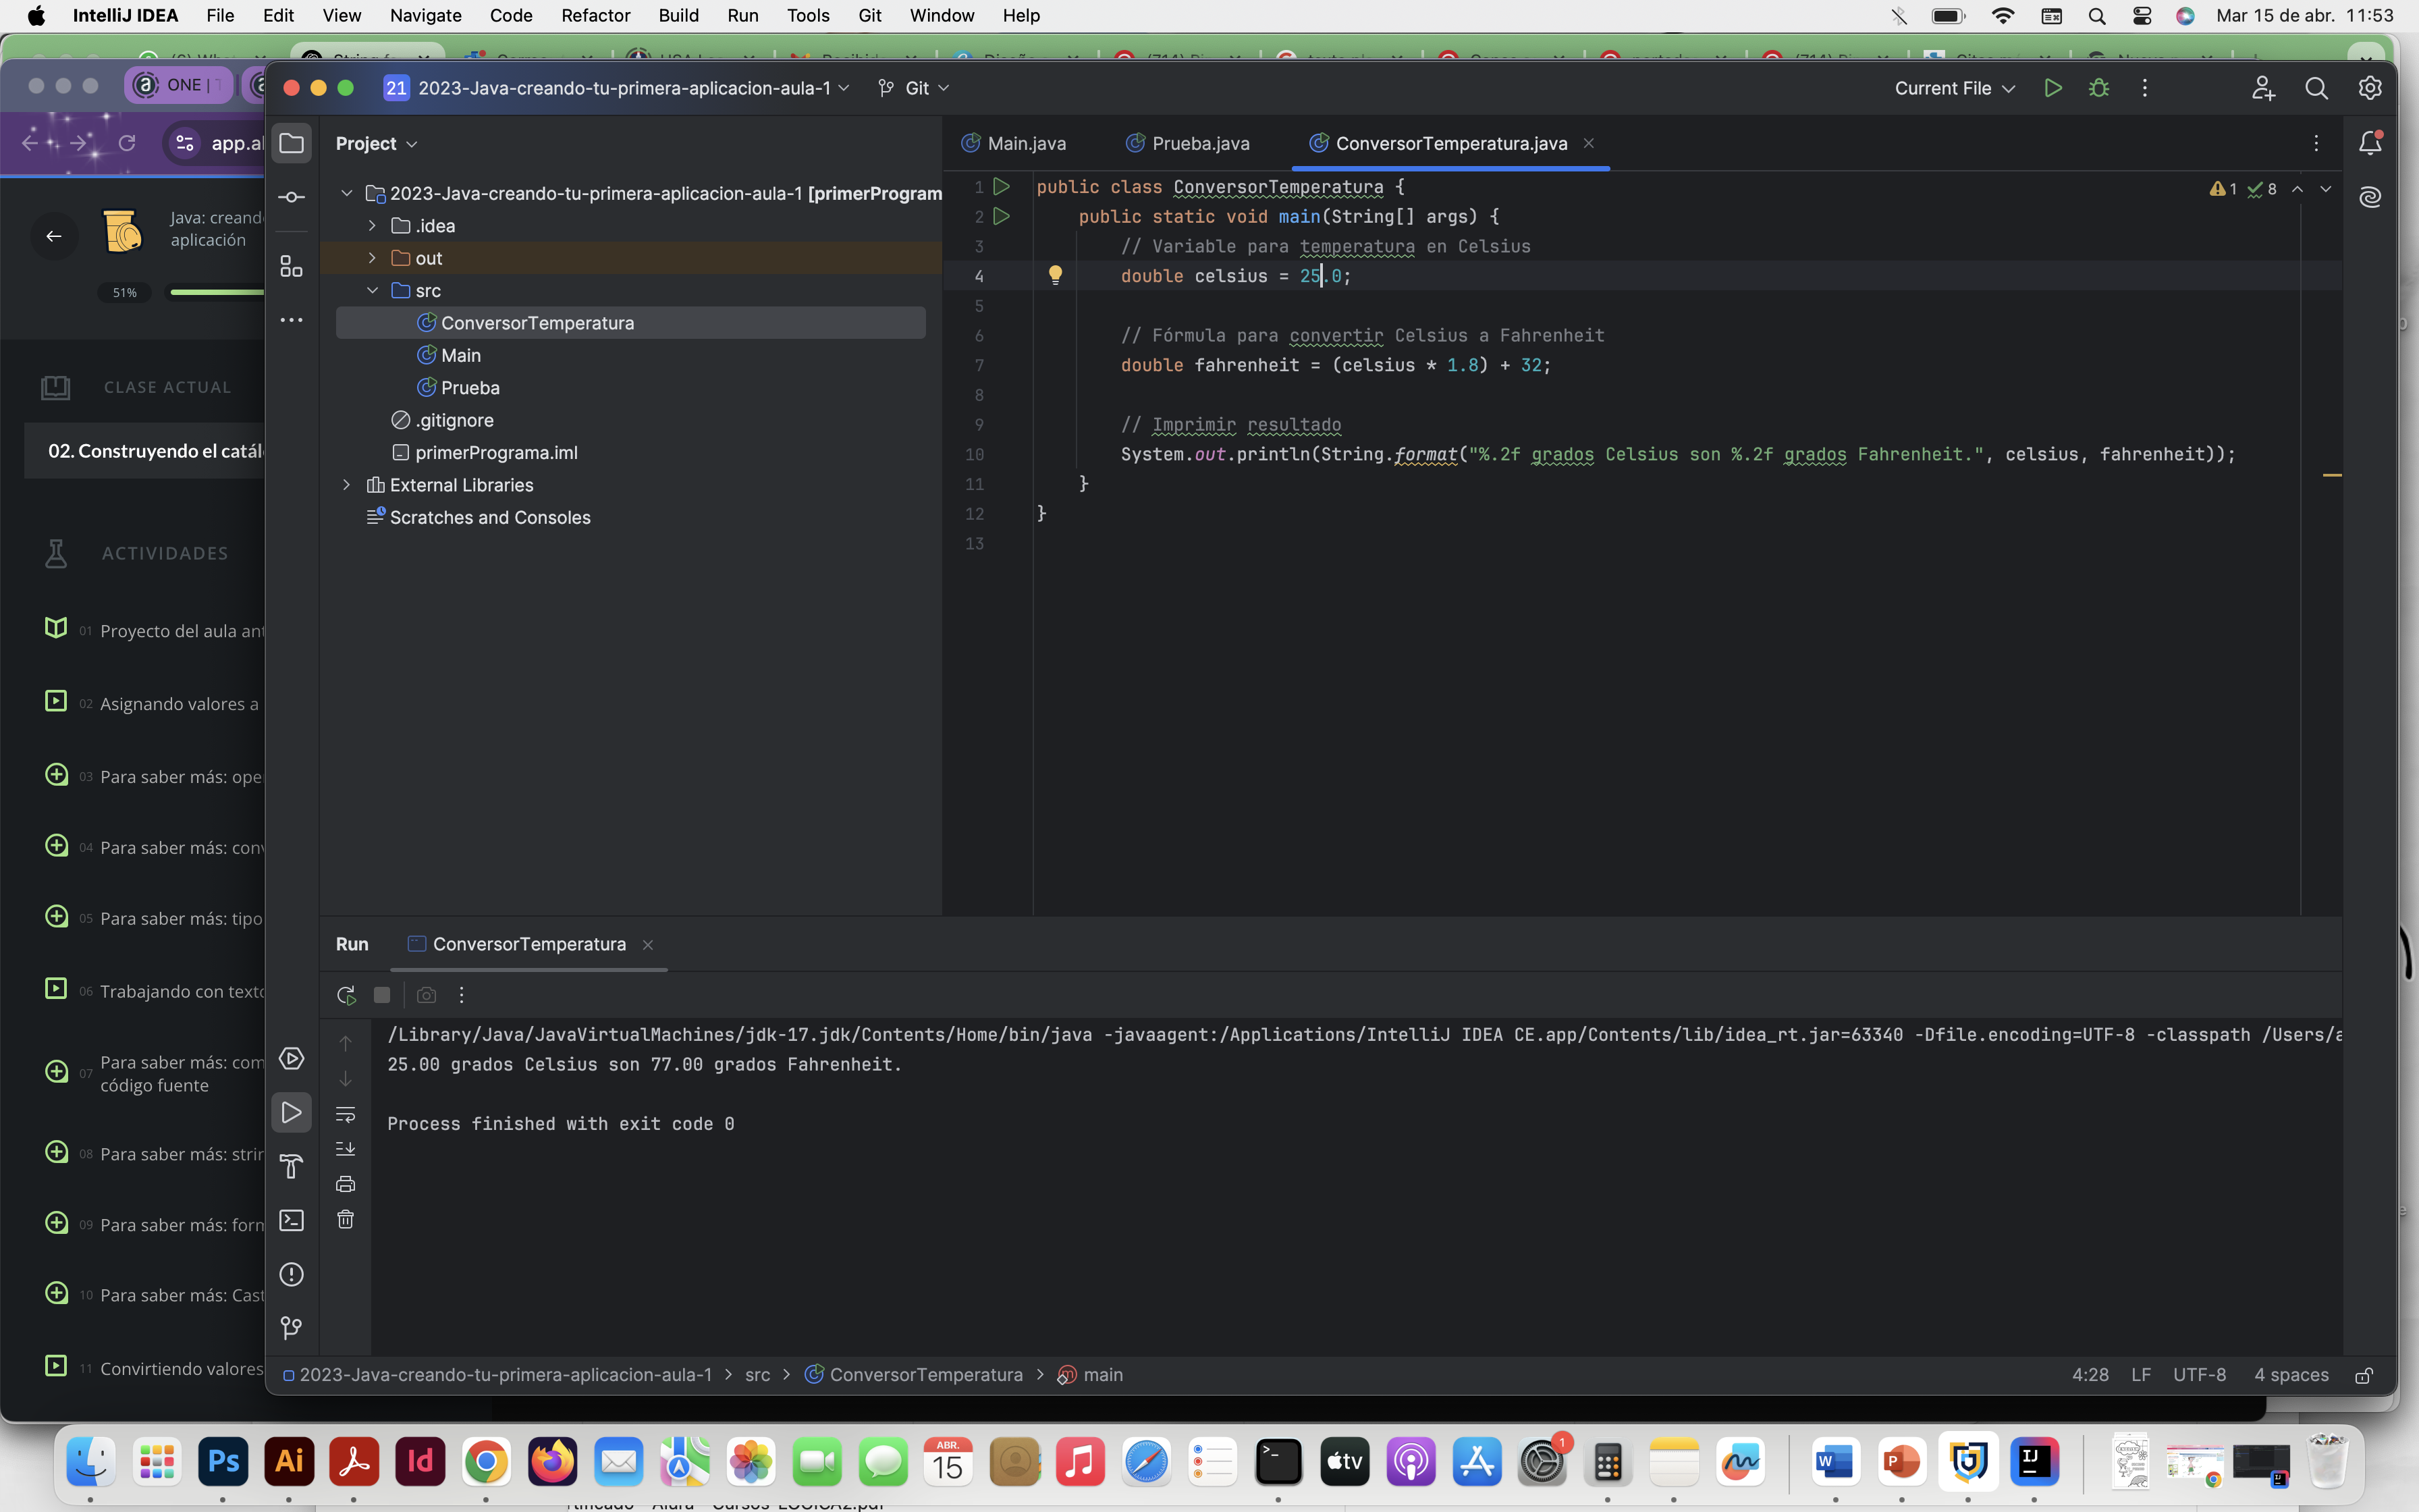Image resolution: width=2419 pixels, height=1512 pixels.
Task: Go to next highlighted error arrow
Action: pos(2325,189)
